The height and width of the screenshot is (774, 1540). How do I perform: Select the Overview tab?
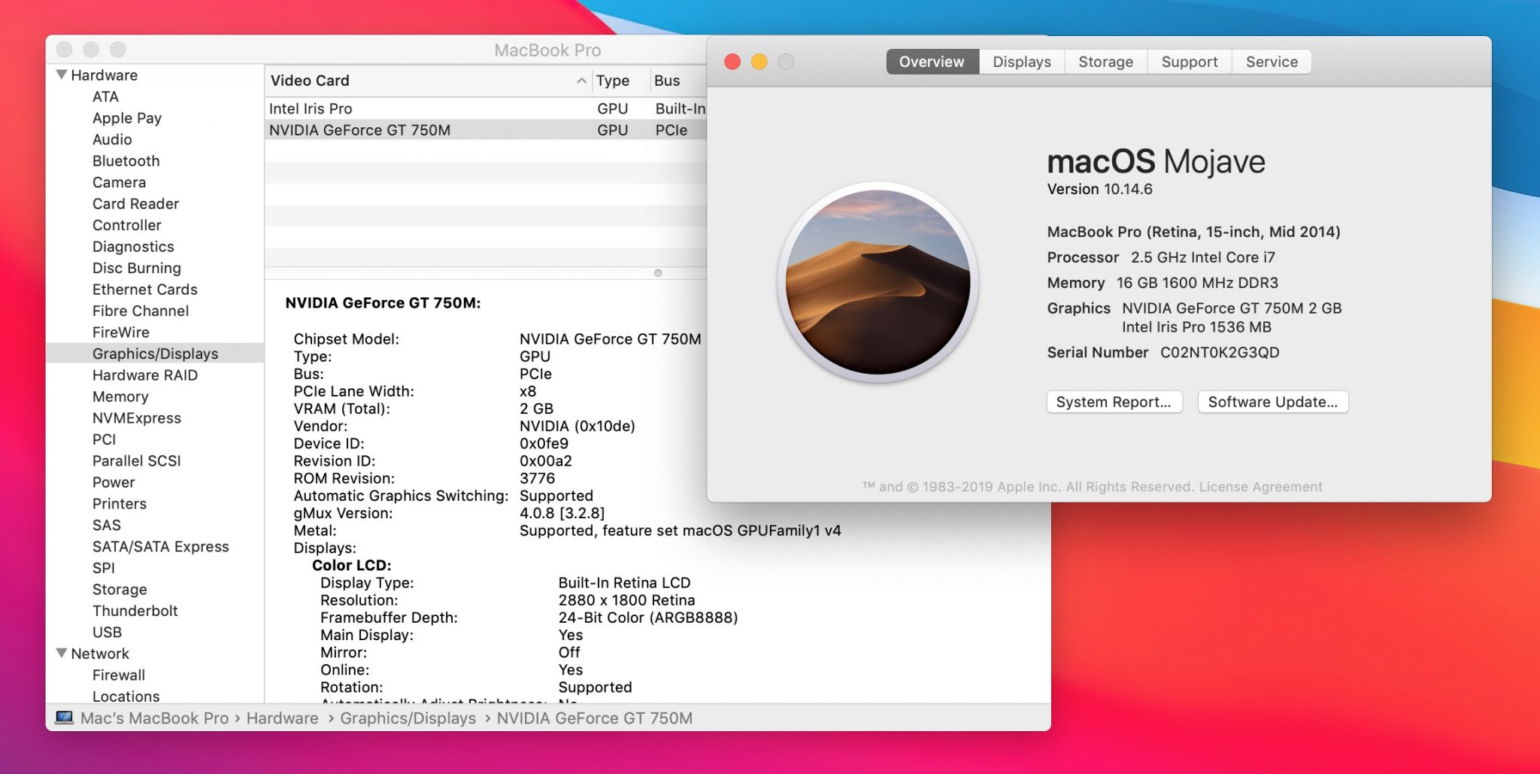(x=932, y=62)
